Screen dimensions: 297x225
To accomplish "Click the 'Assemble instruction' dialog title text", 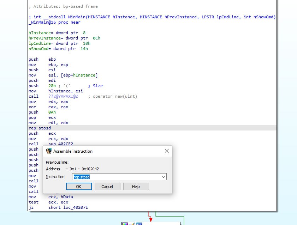I will (x=73, y=151).
